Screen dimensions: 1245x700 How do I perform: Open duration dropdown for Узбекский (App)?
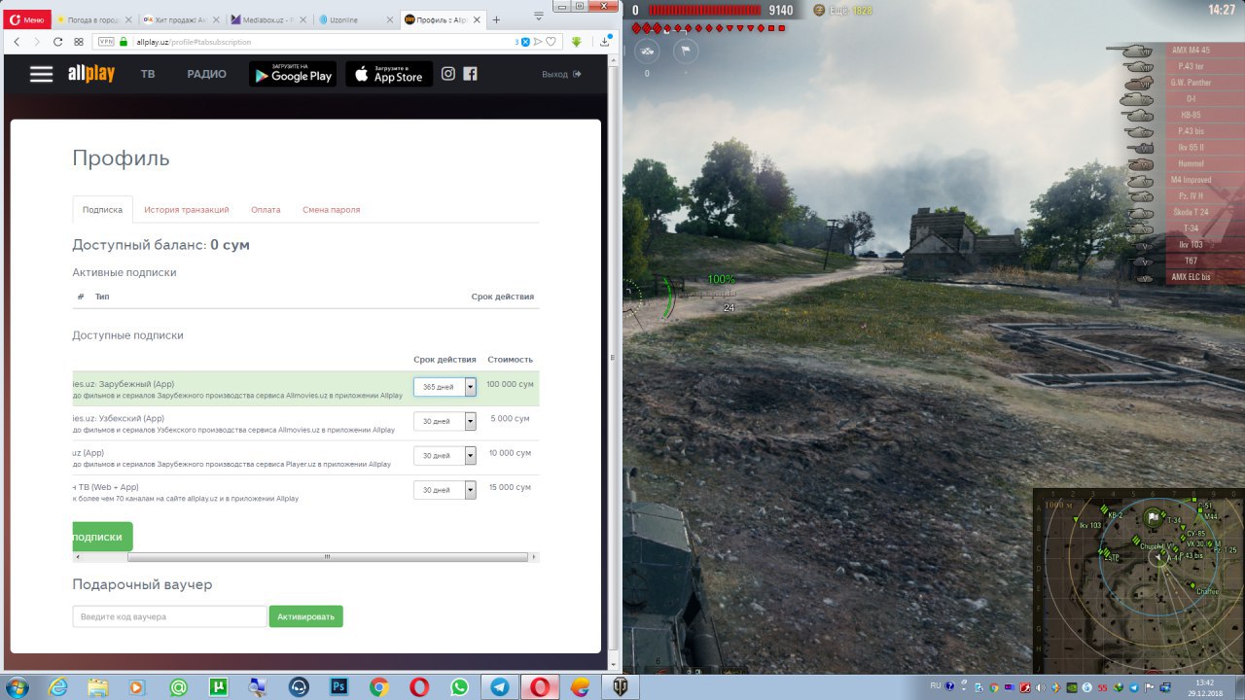[x=445, y=421]
